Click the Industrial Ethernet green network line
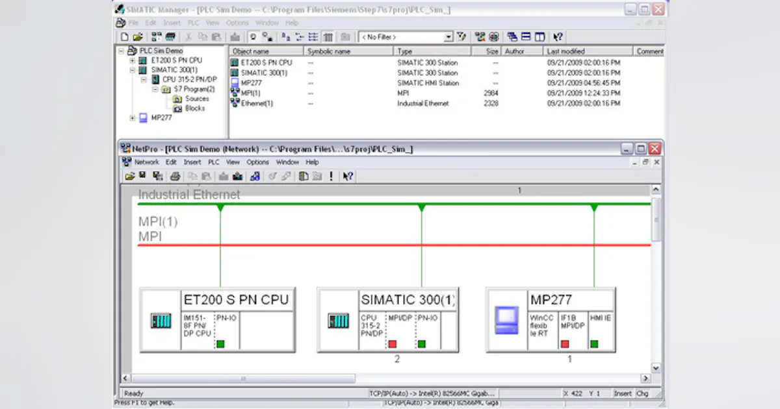 (x=394, y=204)
